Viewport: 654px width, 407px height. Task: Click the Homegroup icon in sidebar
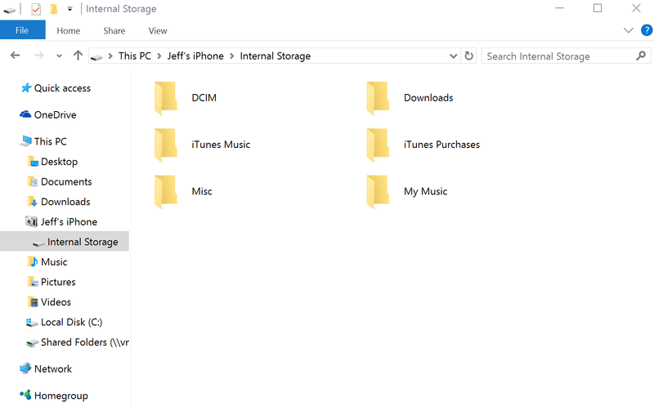(25, 395)
